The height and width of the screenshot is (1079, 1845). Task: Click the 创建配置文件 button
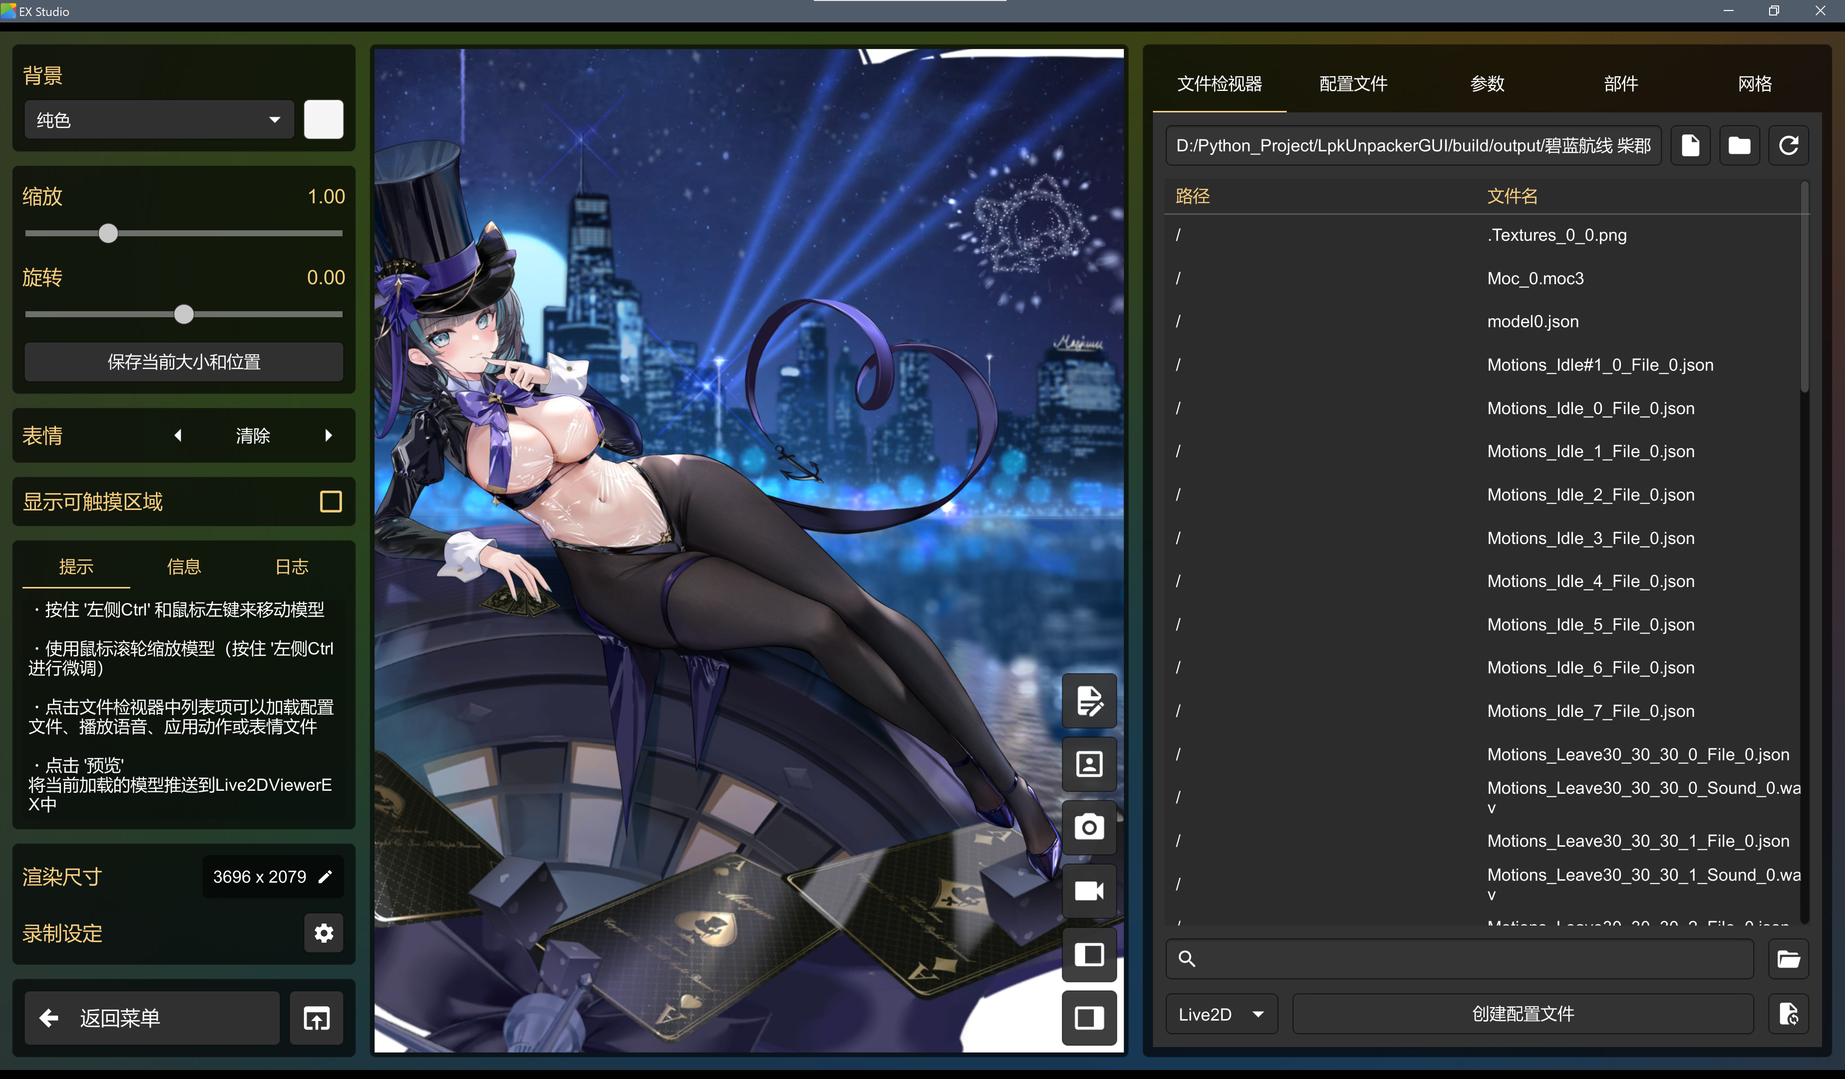(x=1523, y=1015)
